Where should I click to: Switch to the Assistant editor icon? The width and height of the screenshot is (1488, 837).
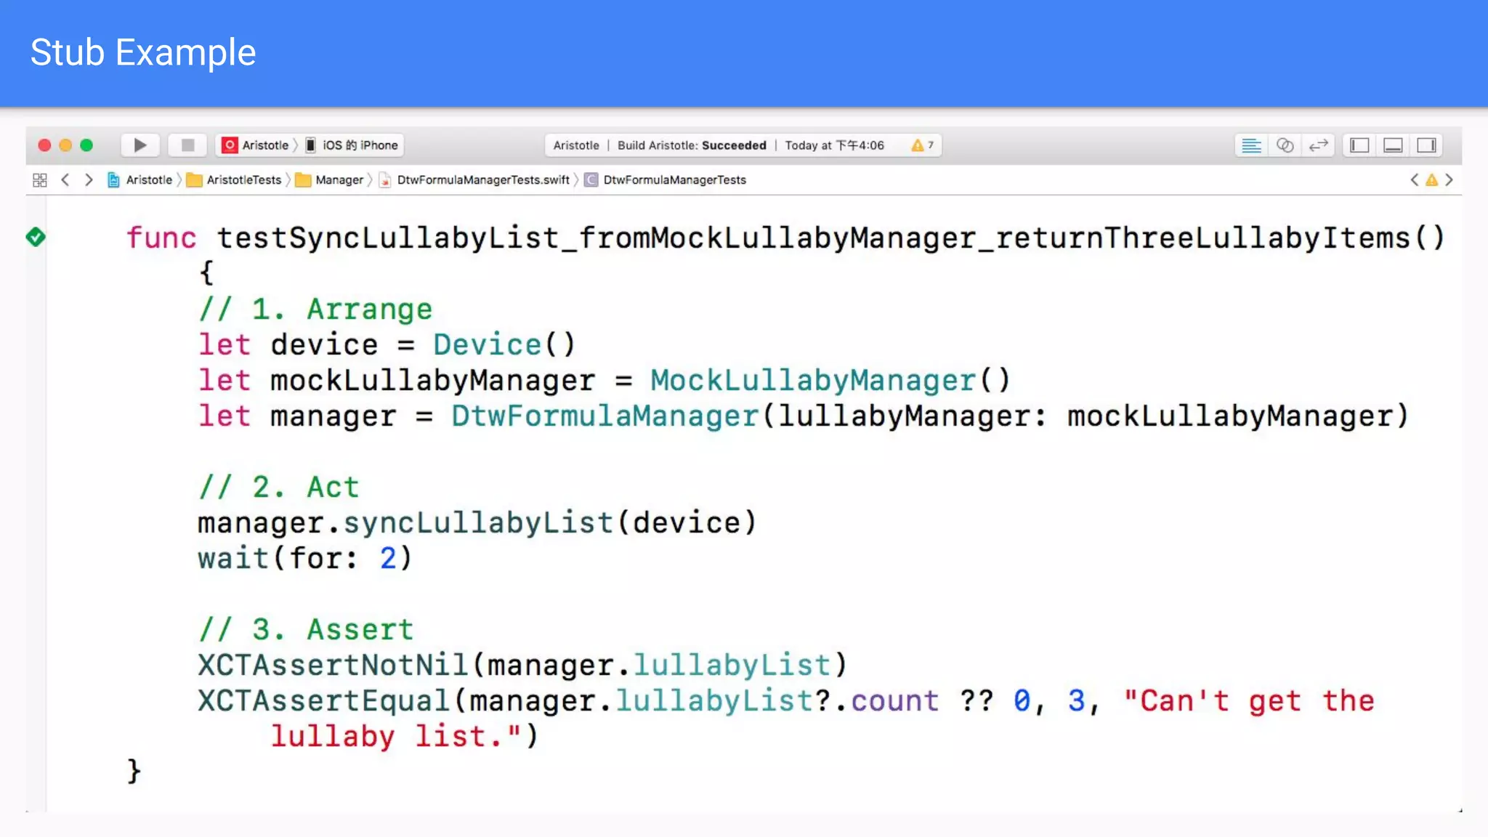click(1285, 145)
